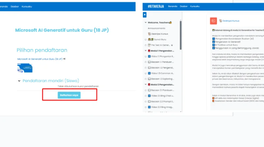Image resolution: width=264 pixels, height=147 pixels.
Task: Select 'Video 2.3 Bing Imag...' text
Action: (x=162, y=107)
